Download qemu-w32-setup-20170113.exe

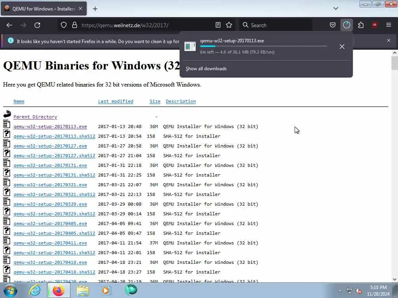[x=50, y=126]
